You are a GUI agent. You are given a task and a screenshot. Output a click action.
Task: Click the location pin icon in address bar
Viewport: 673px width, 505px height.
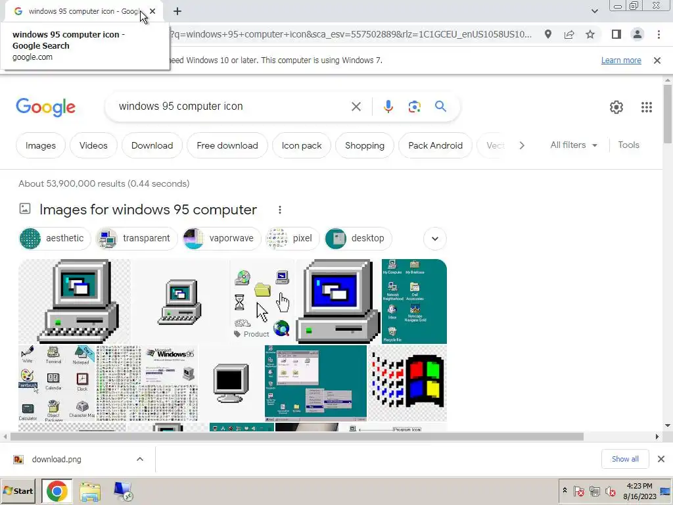[547, 34]
